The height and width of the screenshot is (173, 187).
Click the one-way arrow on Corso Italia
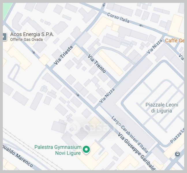141,25
